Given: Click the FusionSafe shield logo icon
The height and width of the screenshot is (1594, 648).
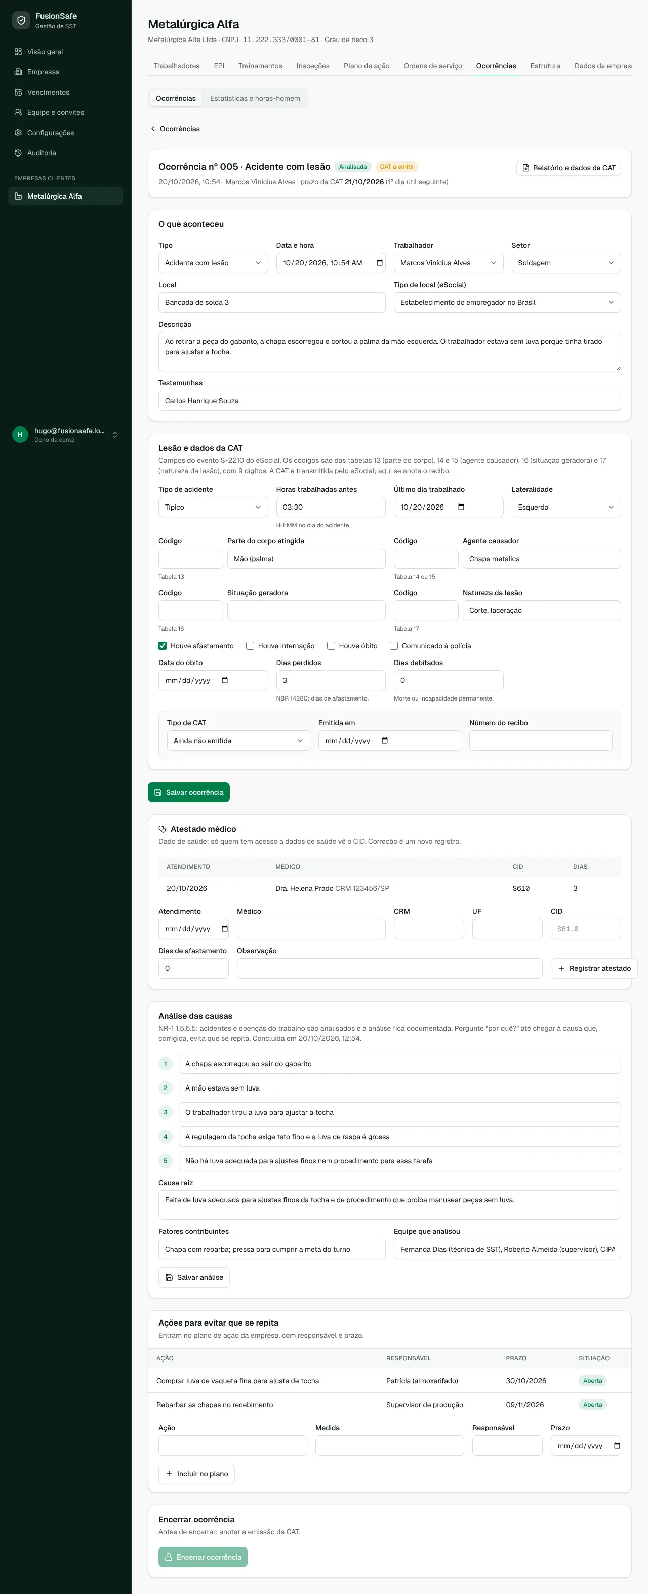Looking at the screenshot, I should point(21,20).
